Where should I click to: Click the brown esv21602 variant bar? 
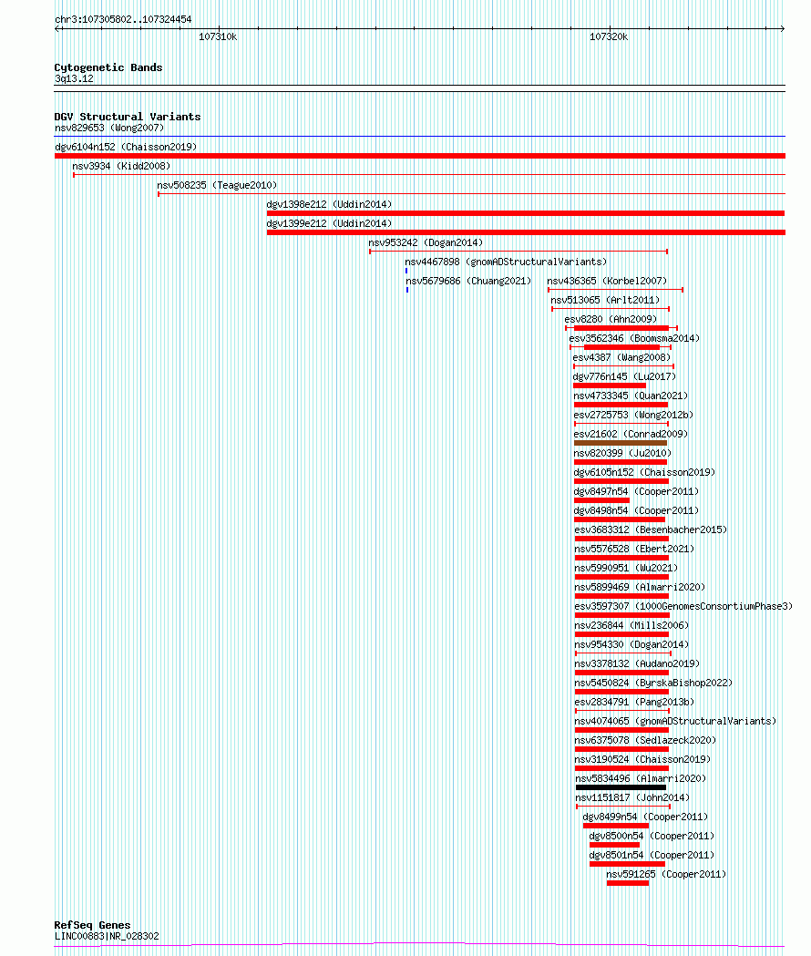click(621, 443)
